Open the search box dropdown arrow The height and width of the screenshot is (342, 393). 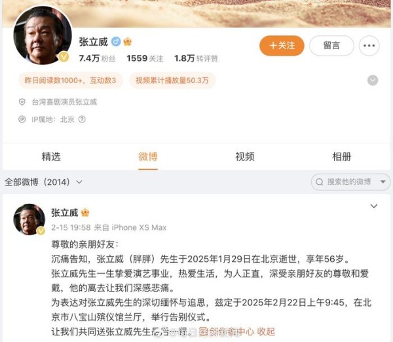(383, 181)
